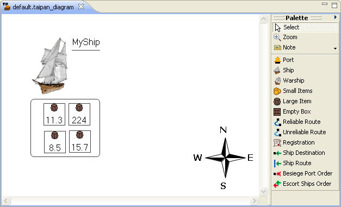The height and width of the screenshot is (207, 341).
Task: Close the default.taipan_diagram editor tab
Action: click(x=81, y=7)
